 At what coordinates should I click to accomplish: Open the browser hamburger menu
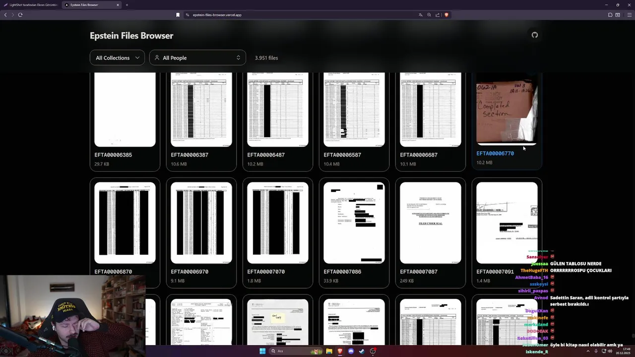click(x=630, y=15)
